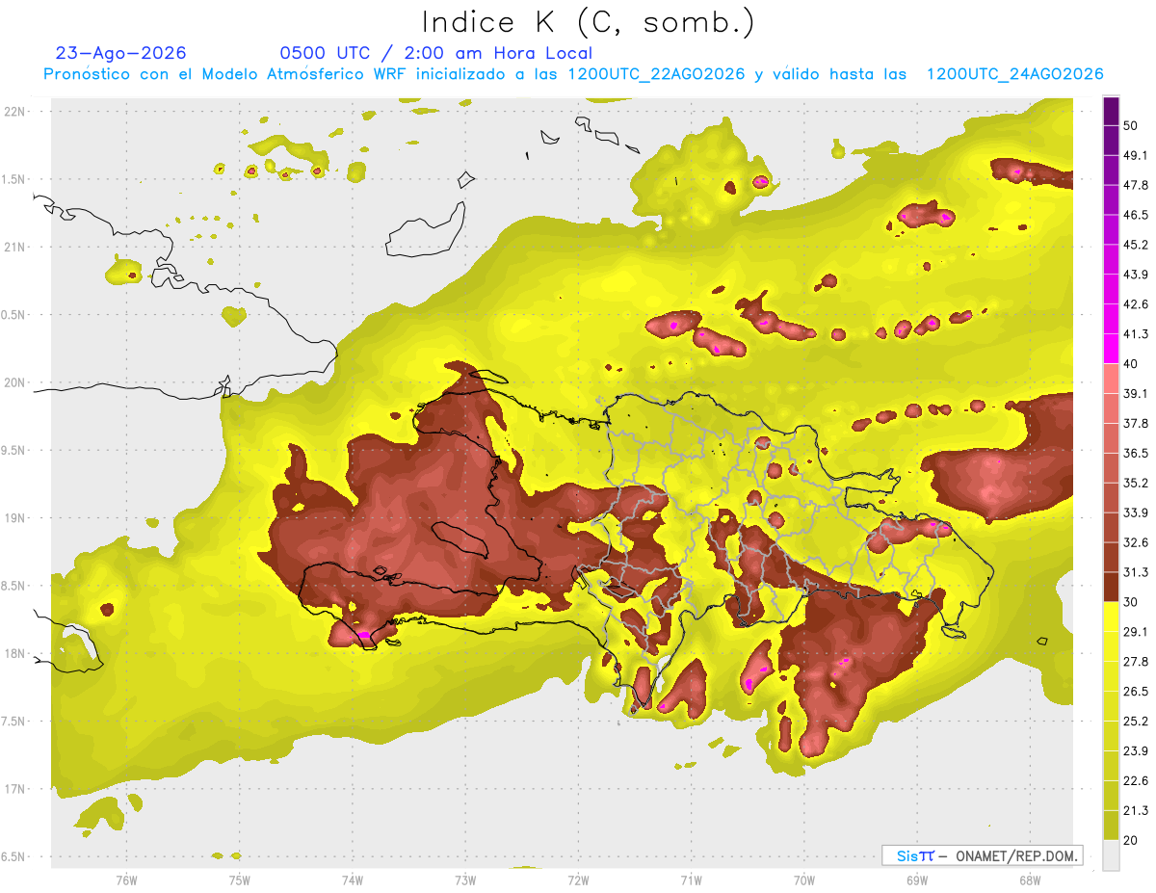The height and width of the screenshot is (893, 1156).
Task: Click the '69W' longitude axis label
Action: coord(916,880)
